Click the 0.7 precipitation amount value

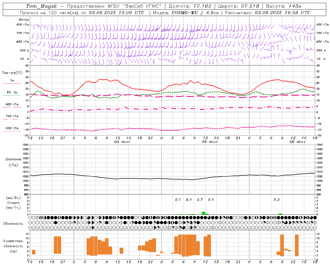[x=200, y=200]
